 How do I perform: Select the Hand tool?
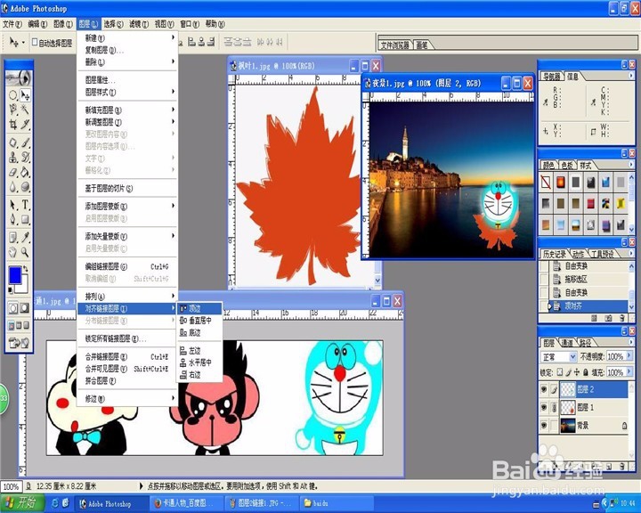13,252
